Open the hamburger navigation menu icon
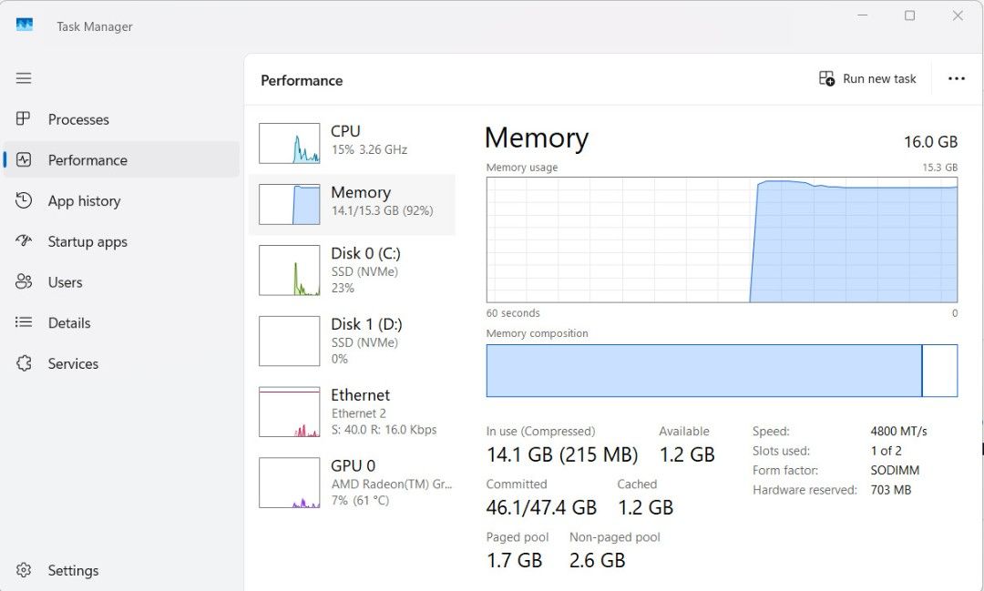 point(24,77)
